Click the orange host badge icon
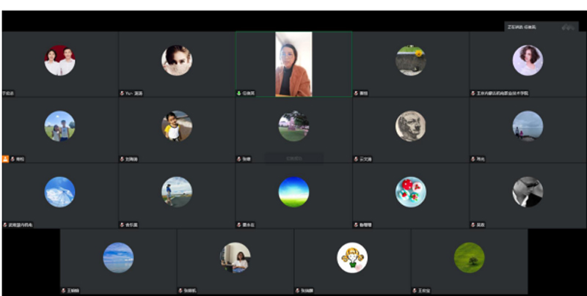 pyautogui.click(x=6, y=158)
